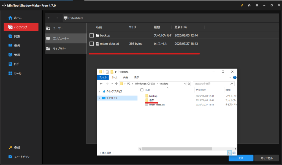Switch Explorer to details view
The image size is (282, 165).
pos(229,153)
